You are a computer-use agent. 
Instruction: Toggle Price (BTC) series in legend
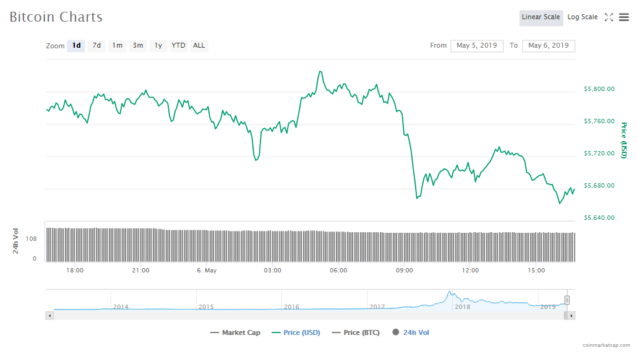pos(356,333)
